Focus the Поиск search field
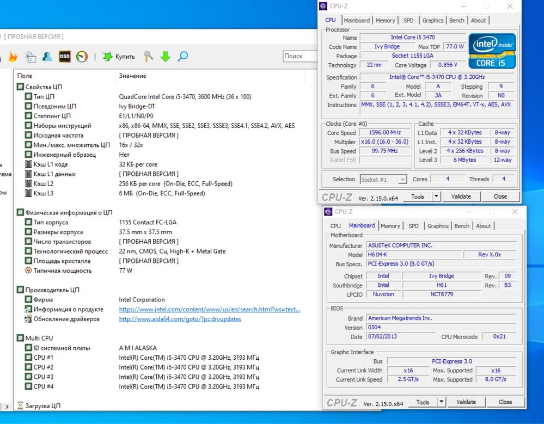544x424 pixels. click(x=301, y=56)
